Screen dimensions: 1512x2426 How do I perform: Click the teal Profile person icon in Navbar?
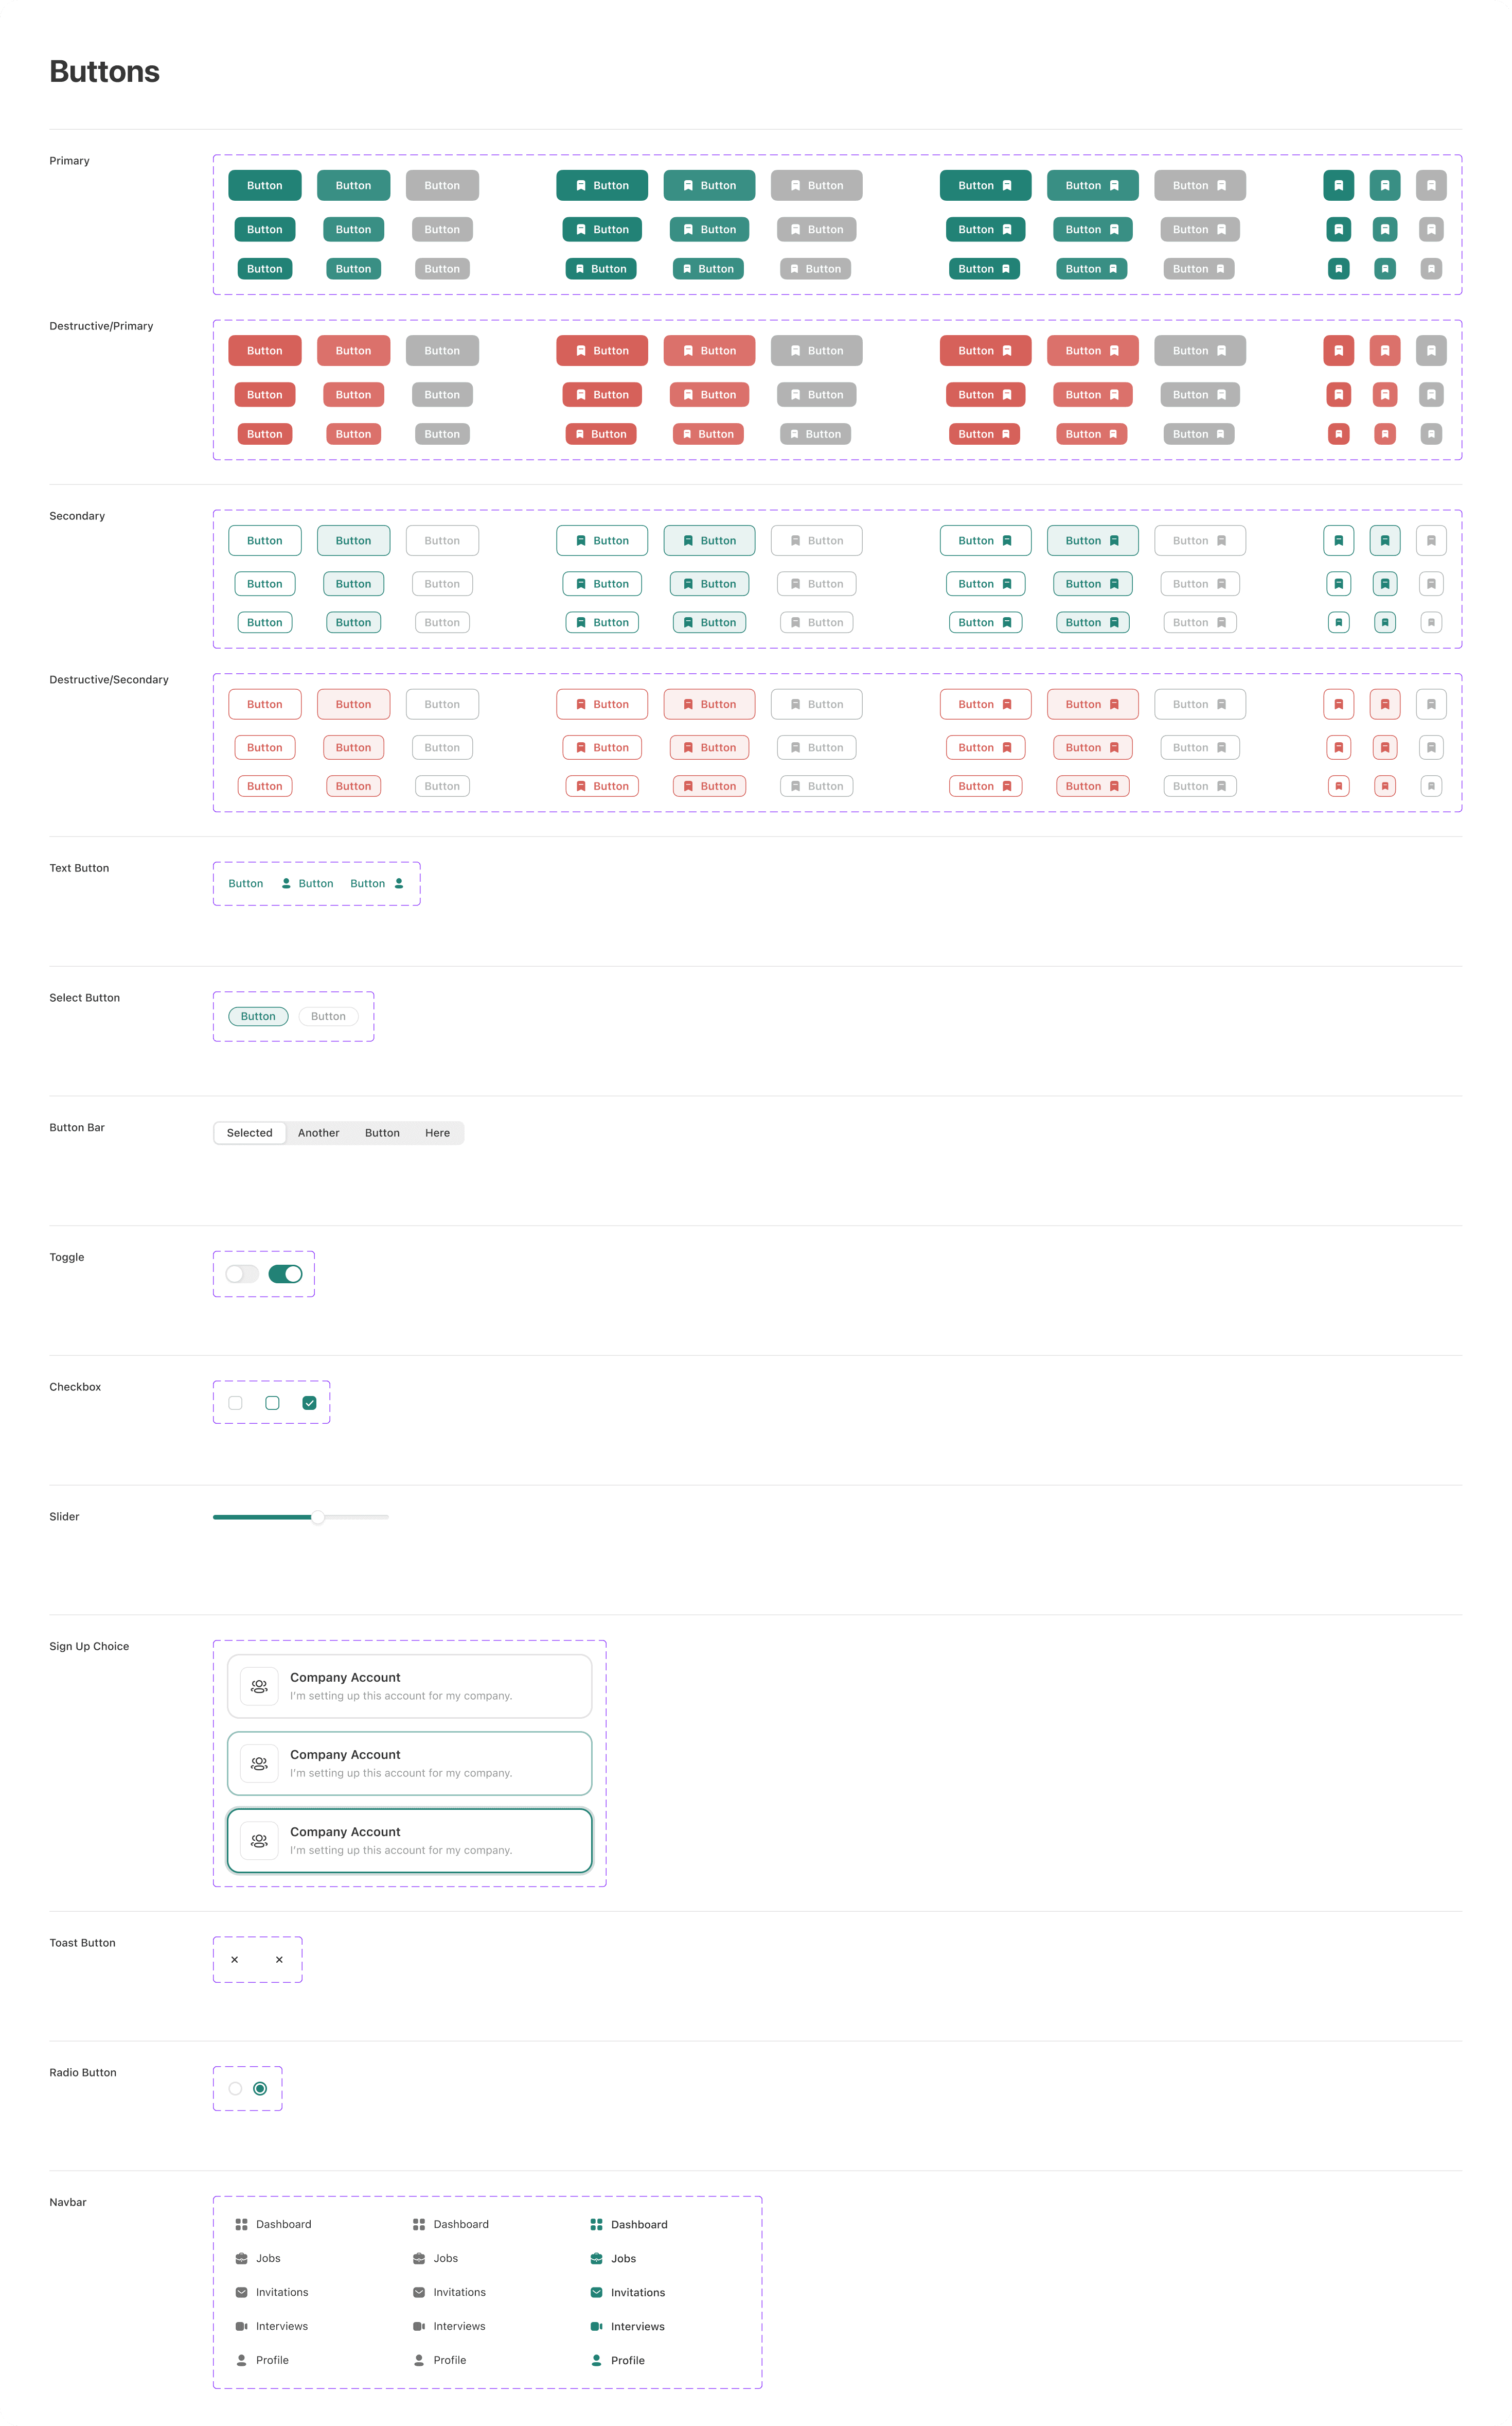[596, 2360]
